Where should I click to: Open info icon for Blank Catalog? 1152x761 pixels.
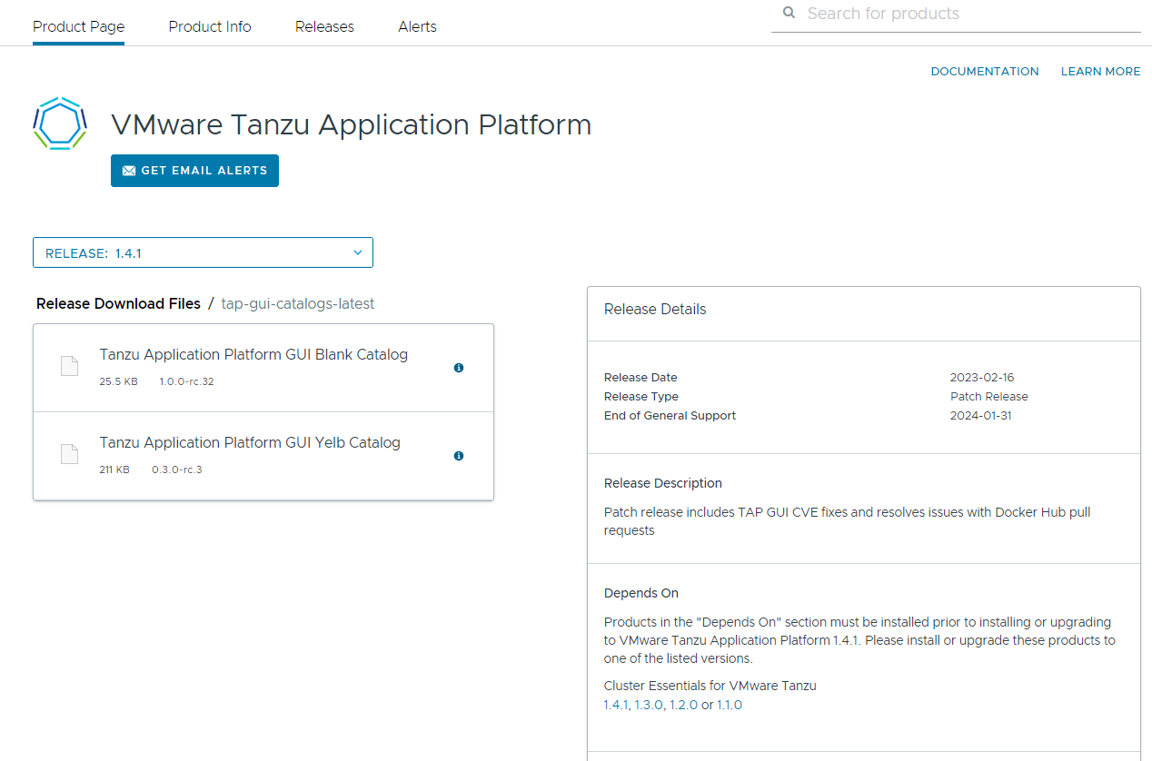pos(459,368)
